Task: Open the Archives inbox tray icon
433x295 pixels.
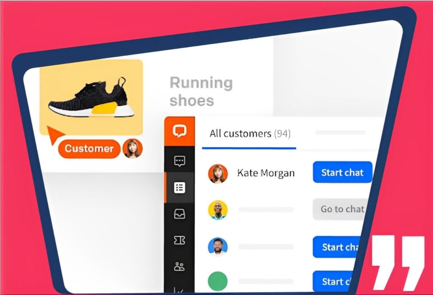Action: (179, 214)
